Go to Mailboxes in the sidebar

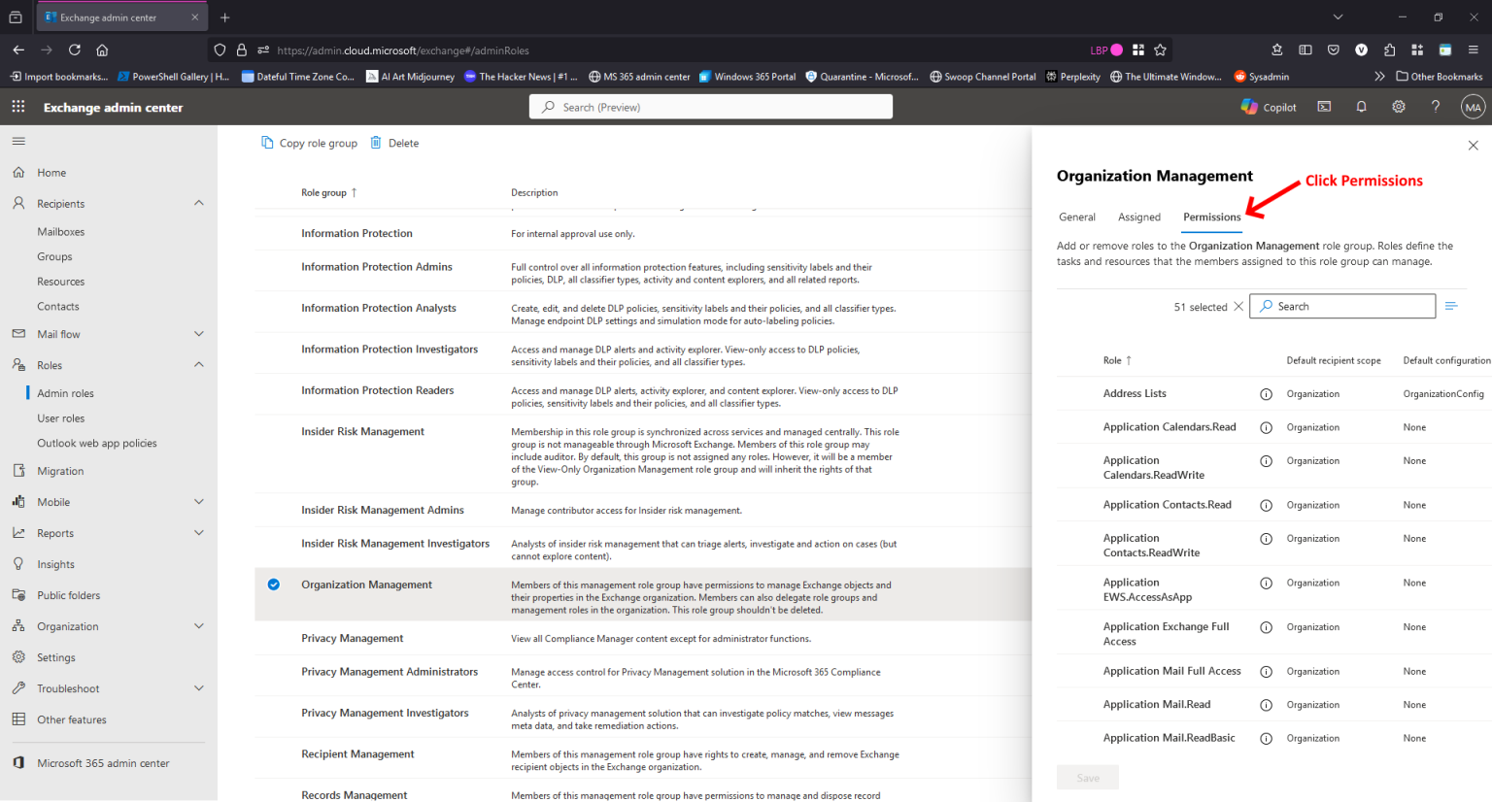point(61,232)
